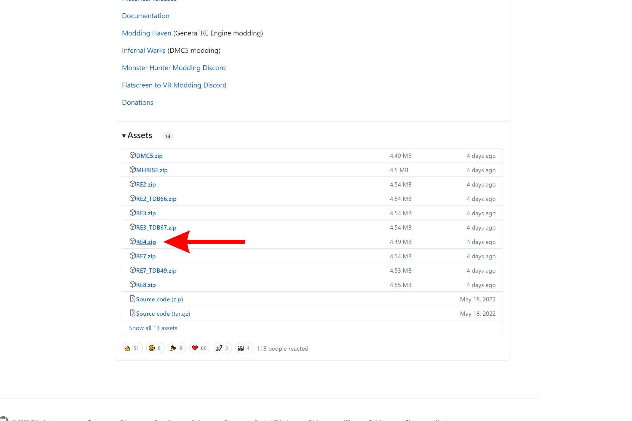
Task: Visit the Donations link
Action: (138, 103)
